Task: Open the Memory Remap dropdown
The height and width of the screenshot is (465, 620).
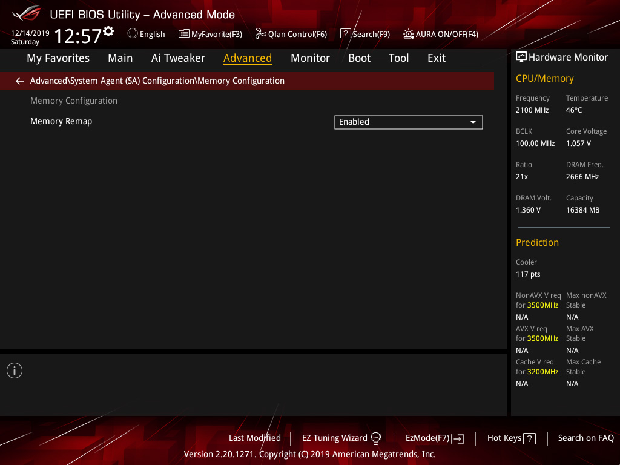Action: pos(409,122)
